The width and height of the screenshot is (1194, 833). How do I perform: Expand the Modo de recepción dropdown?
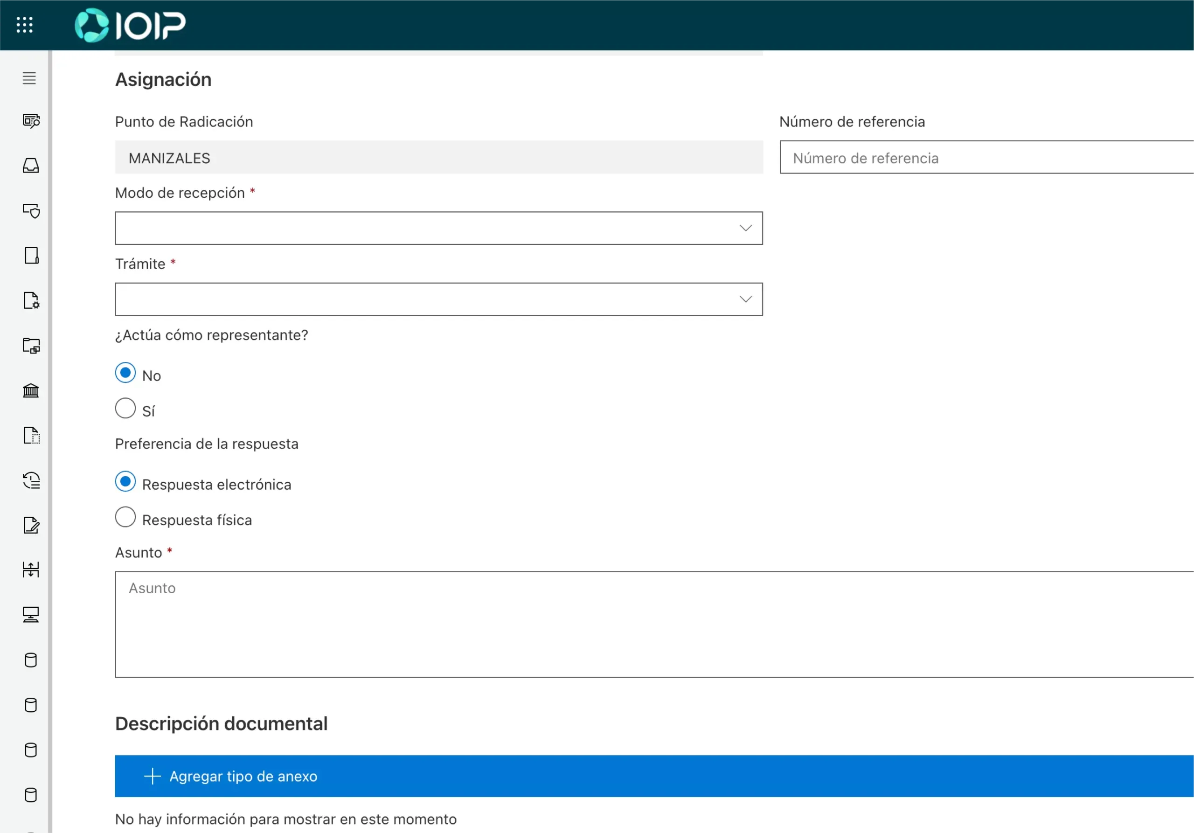[x=438, y=228]
